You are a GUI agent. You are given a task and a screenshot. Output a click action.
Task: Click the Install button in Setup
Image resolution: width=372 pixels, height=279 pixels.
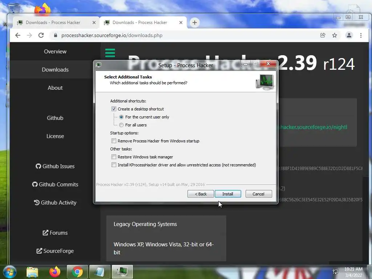(228, 194)
